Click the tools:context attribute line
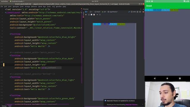Image resolution: width=190 pixels, height=107 pixels. coord(46,28)
